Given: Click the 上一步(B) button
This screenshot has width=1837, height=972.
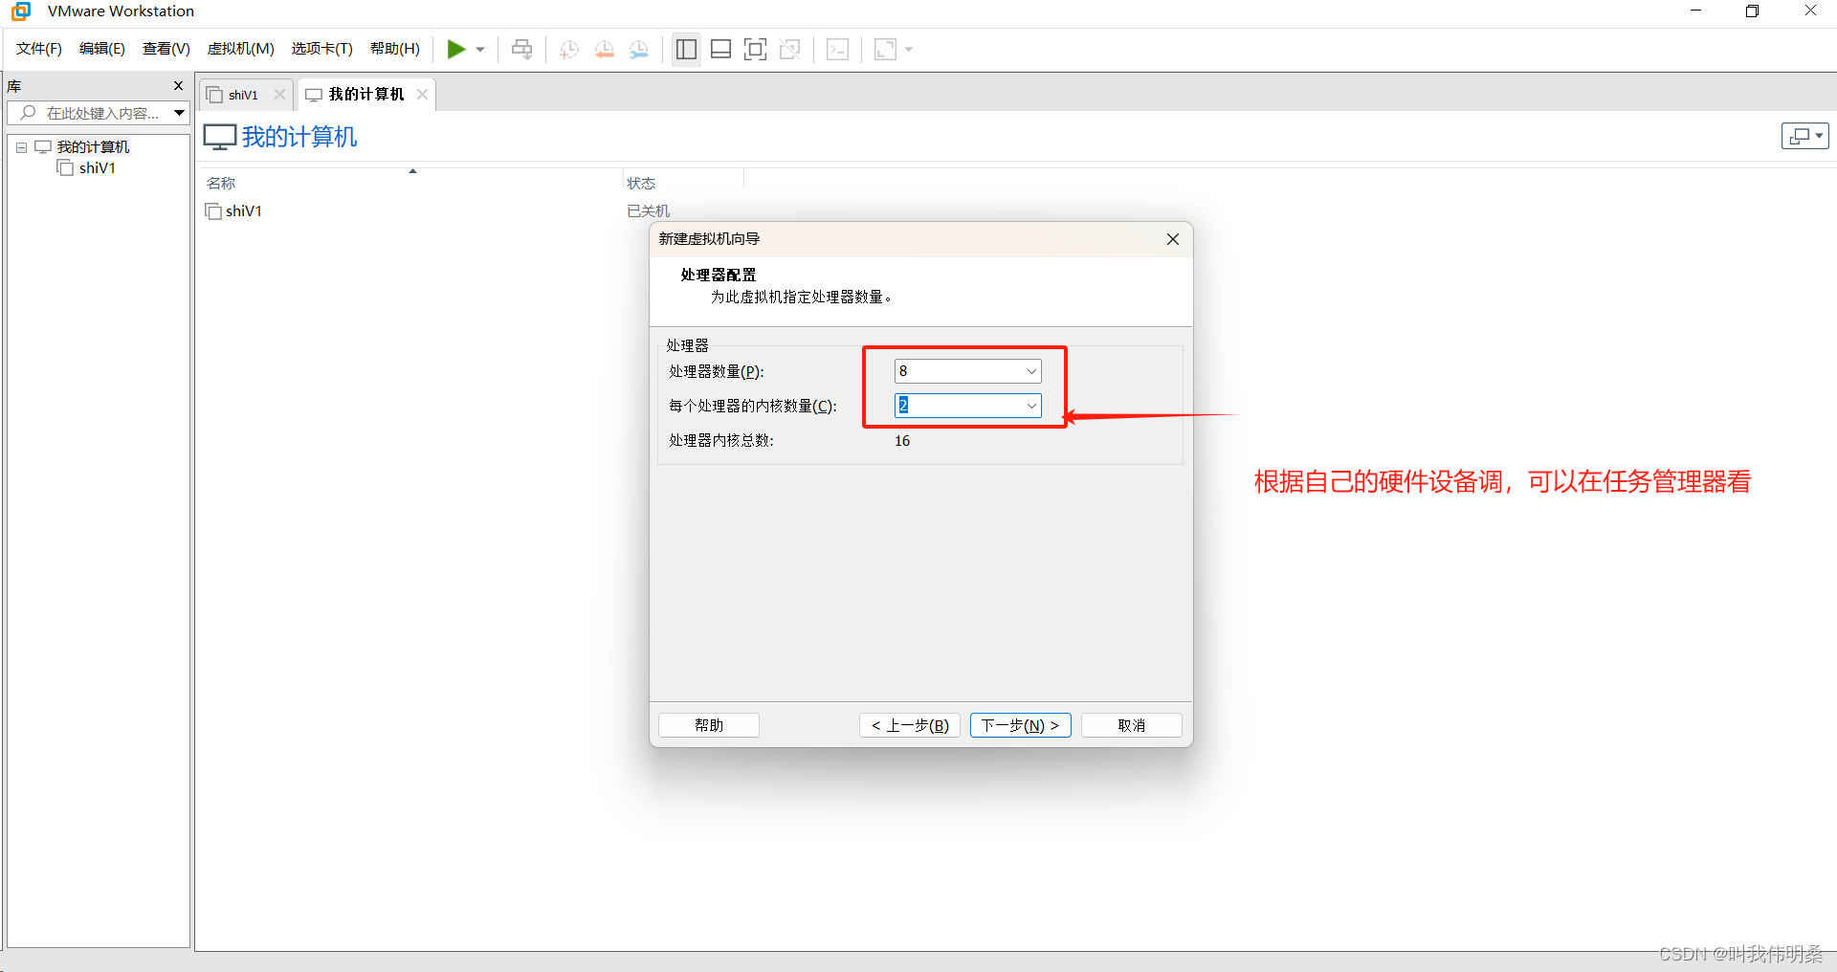Looking at the screenshot, I should [910, 725].
